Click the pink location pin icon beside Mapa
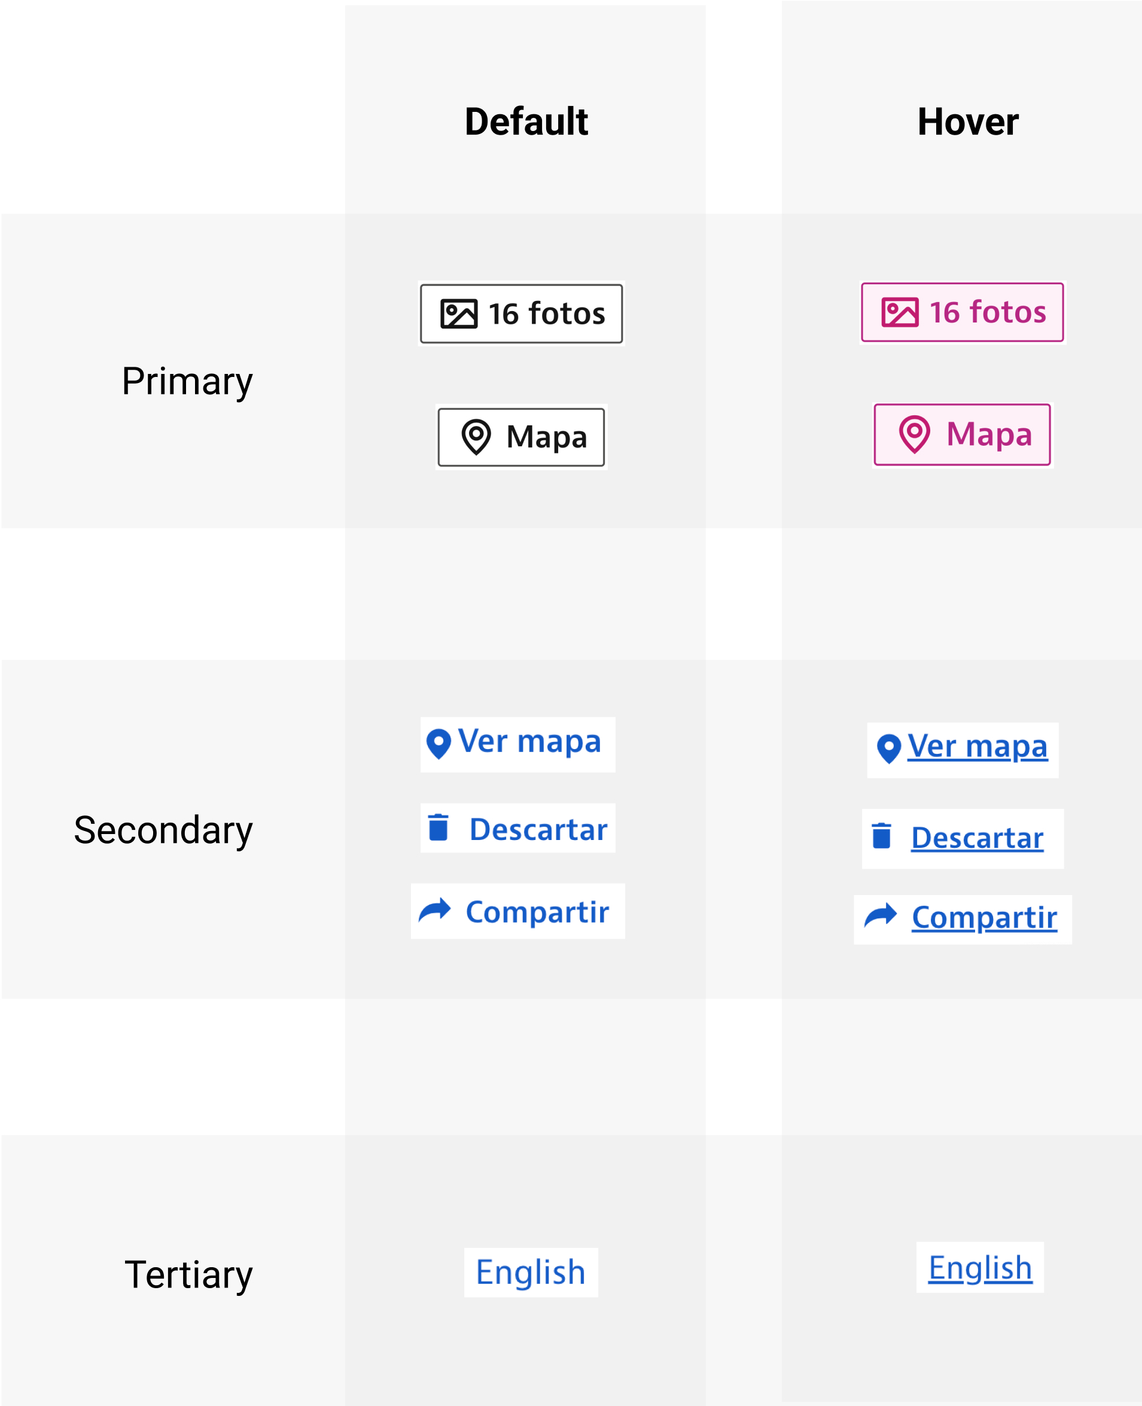This screenshot has width=1142, height=1406. point(915,434)
